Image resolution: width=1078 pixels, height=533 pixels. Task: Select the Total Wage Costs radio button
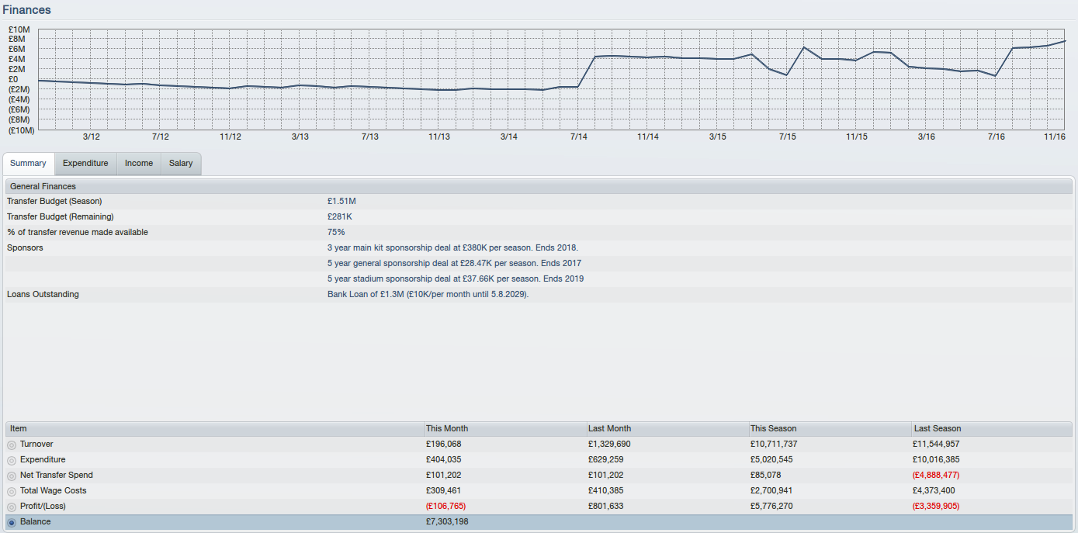click(12, 491)
